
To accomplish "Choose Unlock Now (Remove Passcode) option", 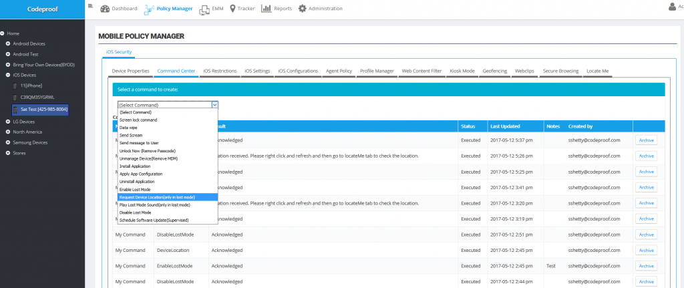I will point(168,151).
